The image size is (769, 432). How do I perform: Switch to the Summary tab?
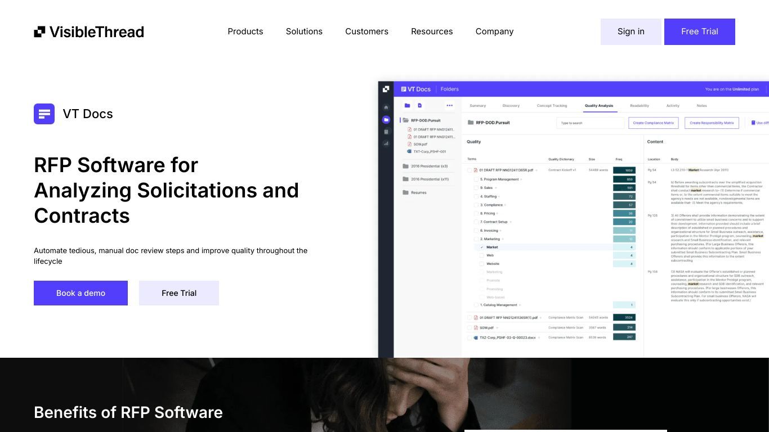click(x=477, y=106)
